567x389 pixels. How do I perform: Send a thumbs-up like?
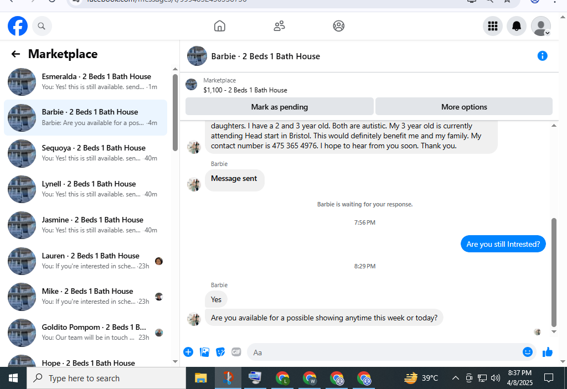[x=548, y=352]
